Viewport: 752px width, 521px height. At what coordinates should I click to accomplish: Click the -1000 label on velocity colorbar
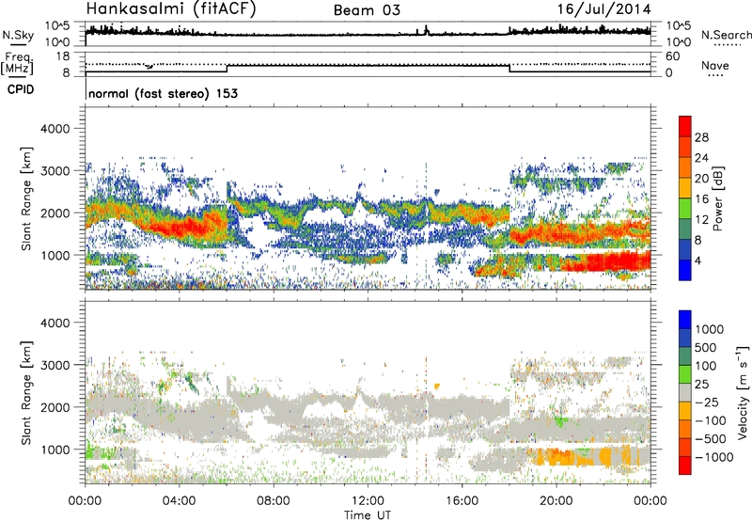pos(714,457)
